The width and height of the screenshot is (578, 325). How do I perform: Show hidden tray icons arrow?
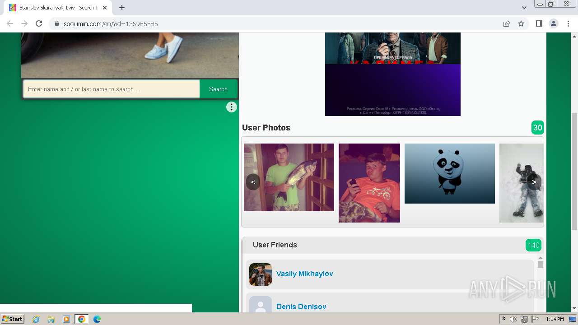coord(503,319)
